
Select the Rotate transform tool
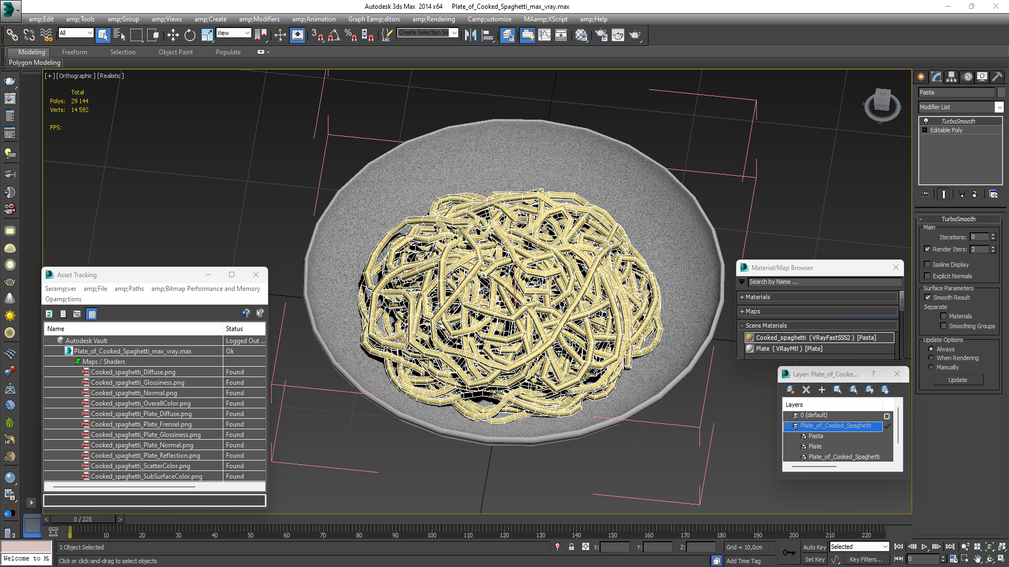tap(190, 35)
